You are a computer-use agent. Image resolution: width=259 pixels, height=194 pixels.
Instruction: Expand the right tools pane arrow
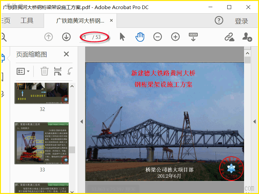coord(254,122)
